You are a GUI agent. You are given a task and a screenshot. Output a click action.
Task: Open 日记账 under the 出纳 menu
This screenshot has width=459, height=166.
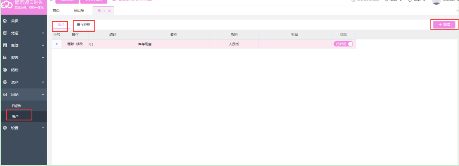(17, 106)
